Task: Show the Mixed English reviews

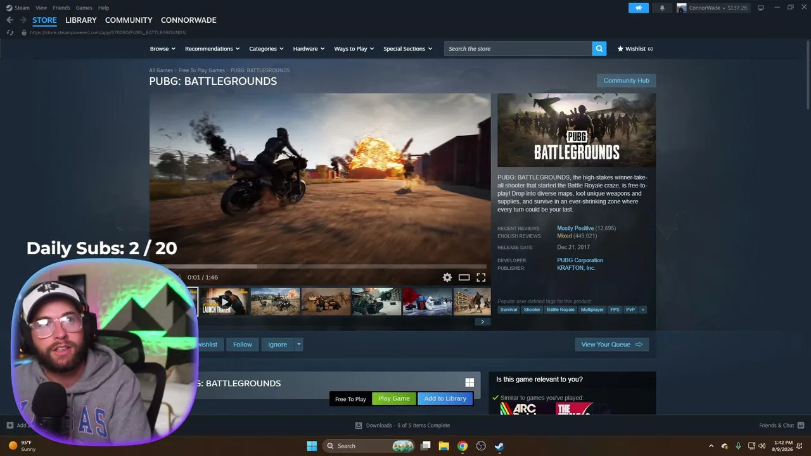Action: pyautogui.click(x=565, y=236)
